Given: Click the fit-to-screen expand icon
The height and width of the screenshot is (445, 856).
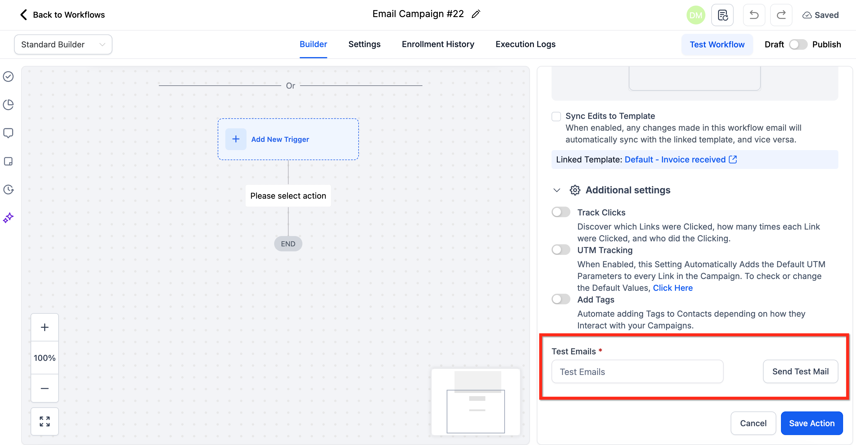Looking at the screenshot, I should (x=44, y=421).
